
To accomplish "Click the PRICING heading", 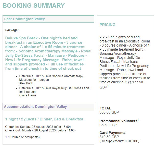I will click(x=107, y=25).
